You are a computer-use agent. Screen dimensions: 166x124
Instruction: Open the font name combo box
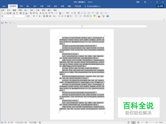[20, 16]
